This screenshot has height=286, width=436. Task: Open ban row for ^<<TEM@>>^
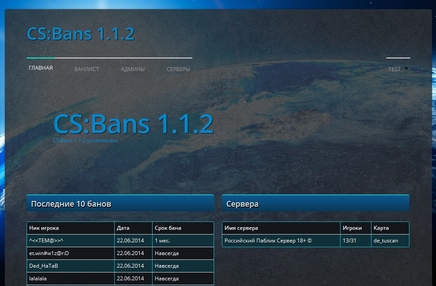click(120, 240)
